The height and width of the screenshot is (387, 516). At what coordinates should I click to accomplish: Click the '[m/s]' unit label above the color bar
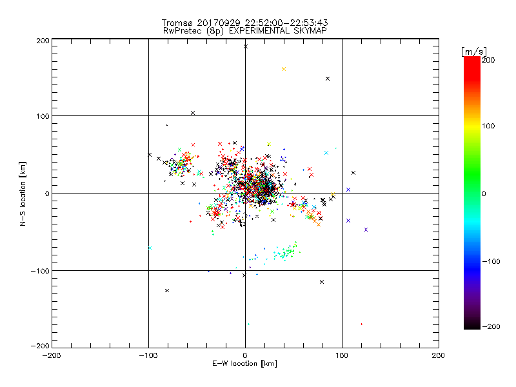tap(474, 52)
